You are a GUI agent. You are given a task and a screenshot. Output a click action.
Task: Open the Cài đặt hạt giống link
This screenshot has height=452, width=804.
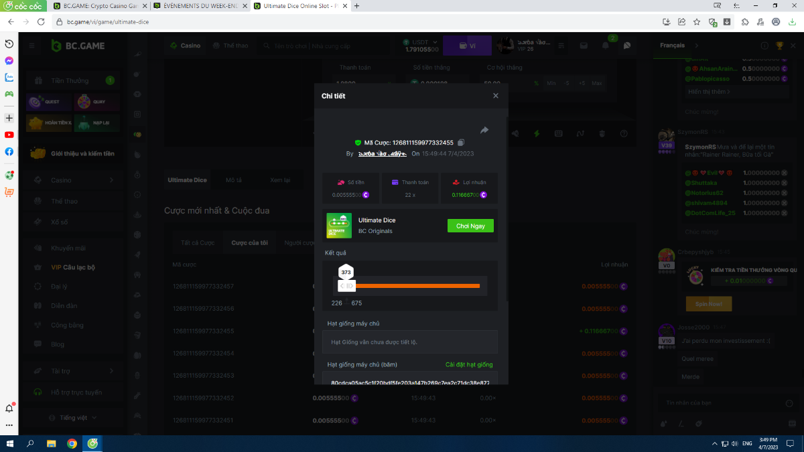pyautogui.click(x=468, y=365)
